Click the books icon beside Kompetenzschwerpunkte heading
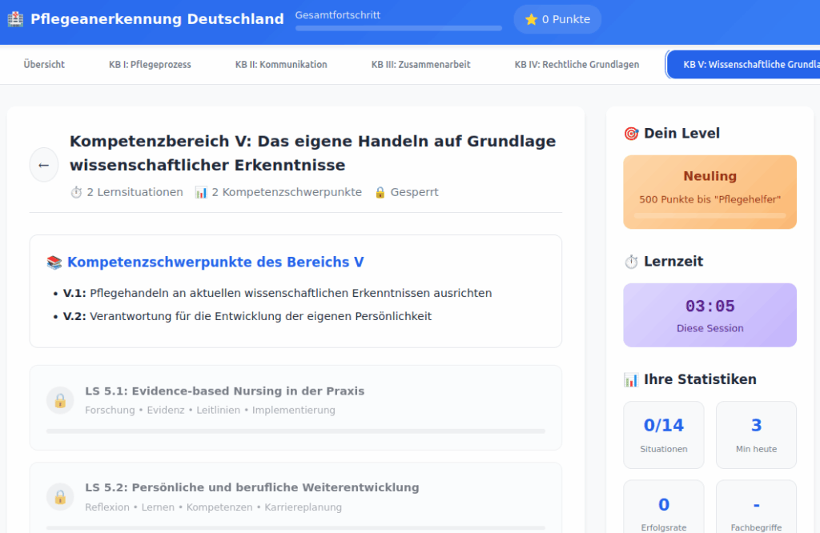The width and height of the screenshot is (820, 533). pos(54,262)
